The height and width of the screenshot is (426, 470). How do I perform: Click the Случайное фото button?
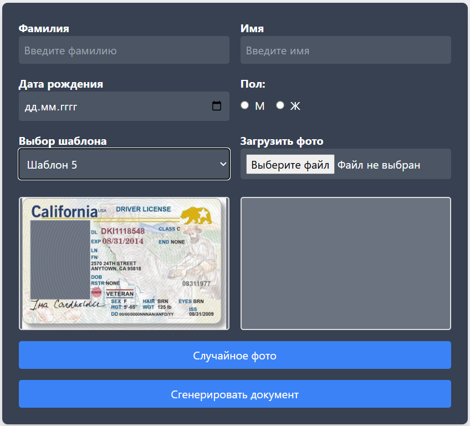click(234, 355)
